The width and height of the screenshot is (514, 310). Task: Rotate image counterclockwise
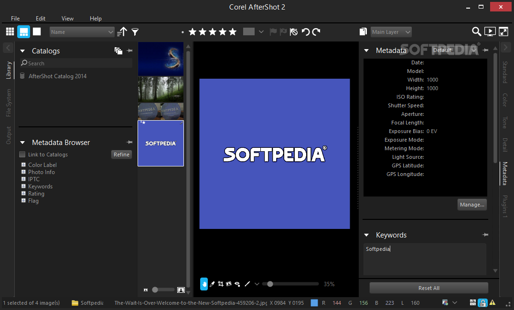tap(306, 32)
